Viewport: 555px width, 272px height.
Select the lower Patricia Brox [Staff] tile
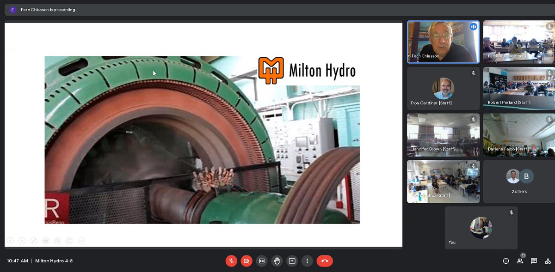pos(443,181)
